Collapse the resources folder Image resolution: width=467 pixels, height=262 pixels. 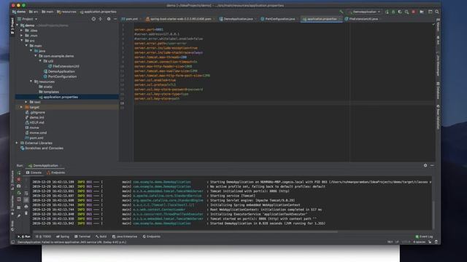point(31,82)
